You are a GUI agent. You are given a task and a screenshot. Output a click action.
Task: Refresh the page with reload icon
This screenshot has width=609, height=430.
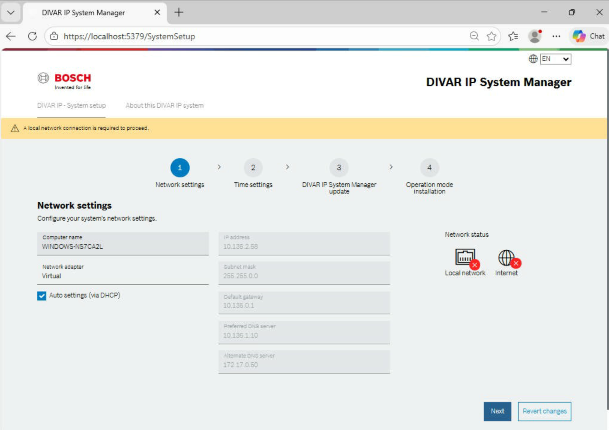[32, 36]
